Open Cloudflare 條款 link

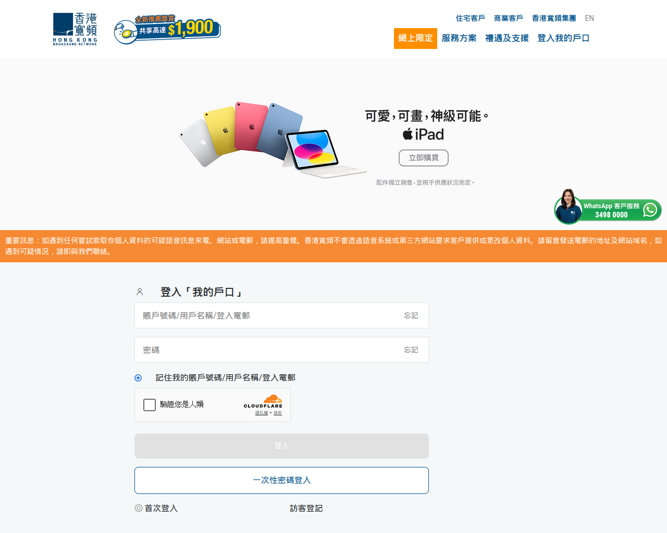pyautogui.click(x=278, y=413)
